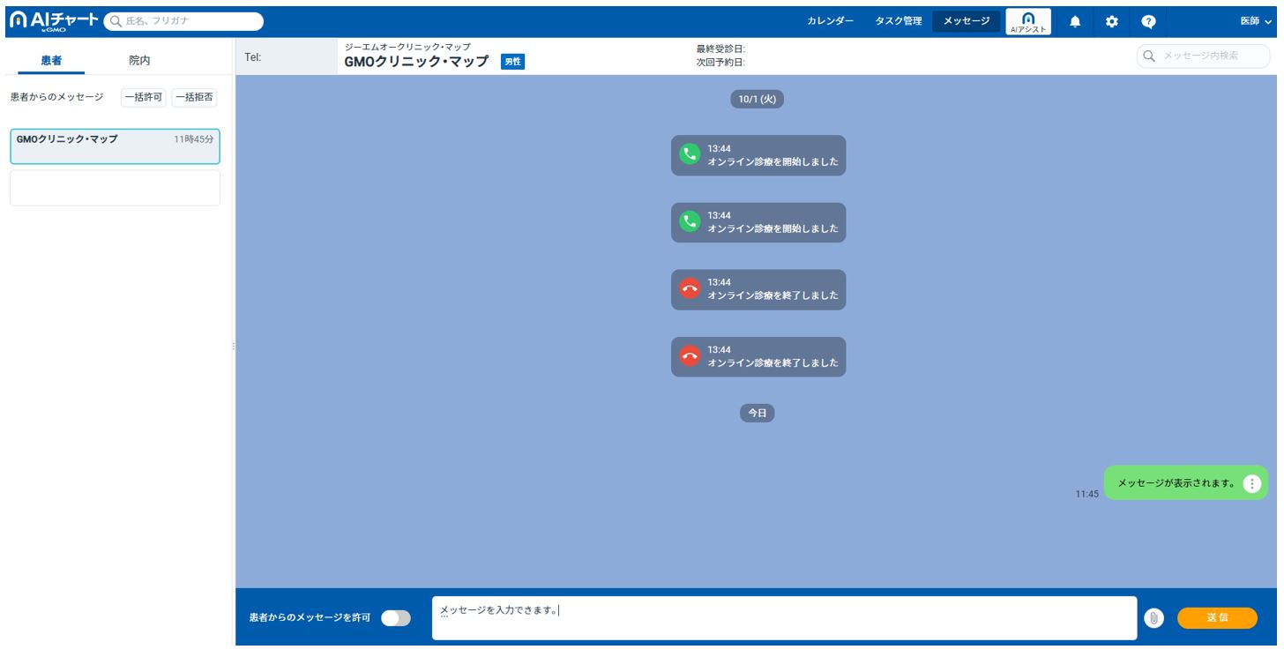Click the first red hang-up icon

[690, 289]
